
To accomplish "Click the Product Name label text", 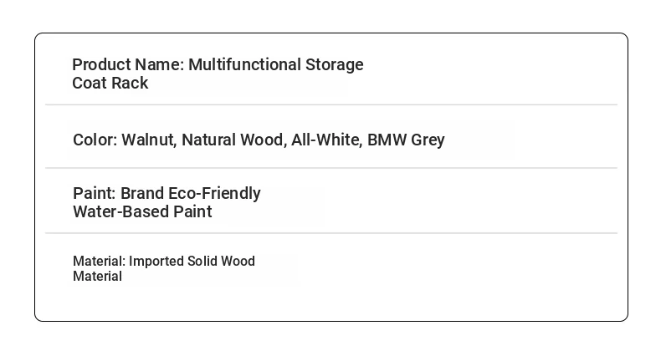I will 128,65.
